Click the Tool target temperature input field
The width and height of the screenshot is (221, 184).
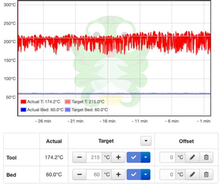pyautogui.click(x=94, y=157)
